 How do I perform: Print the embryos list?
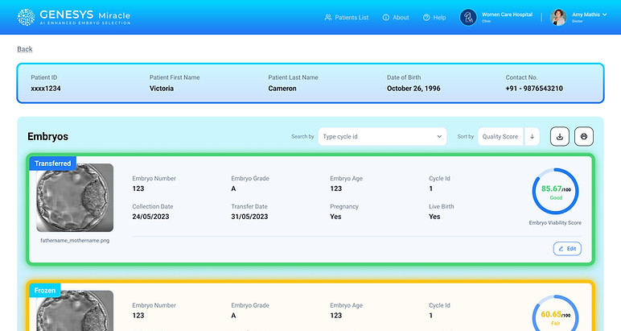click(x=584, y=136)
